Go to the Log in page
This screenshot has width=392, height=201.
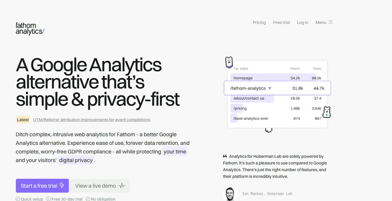point(302,22)
